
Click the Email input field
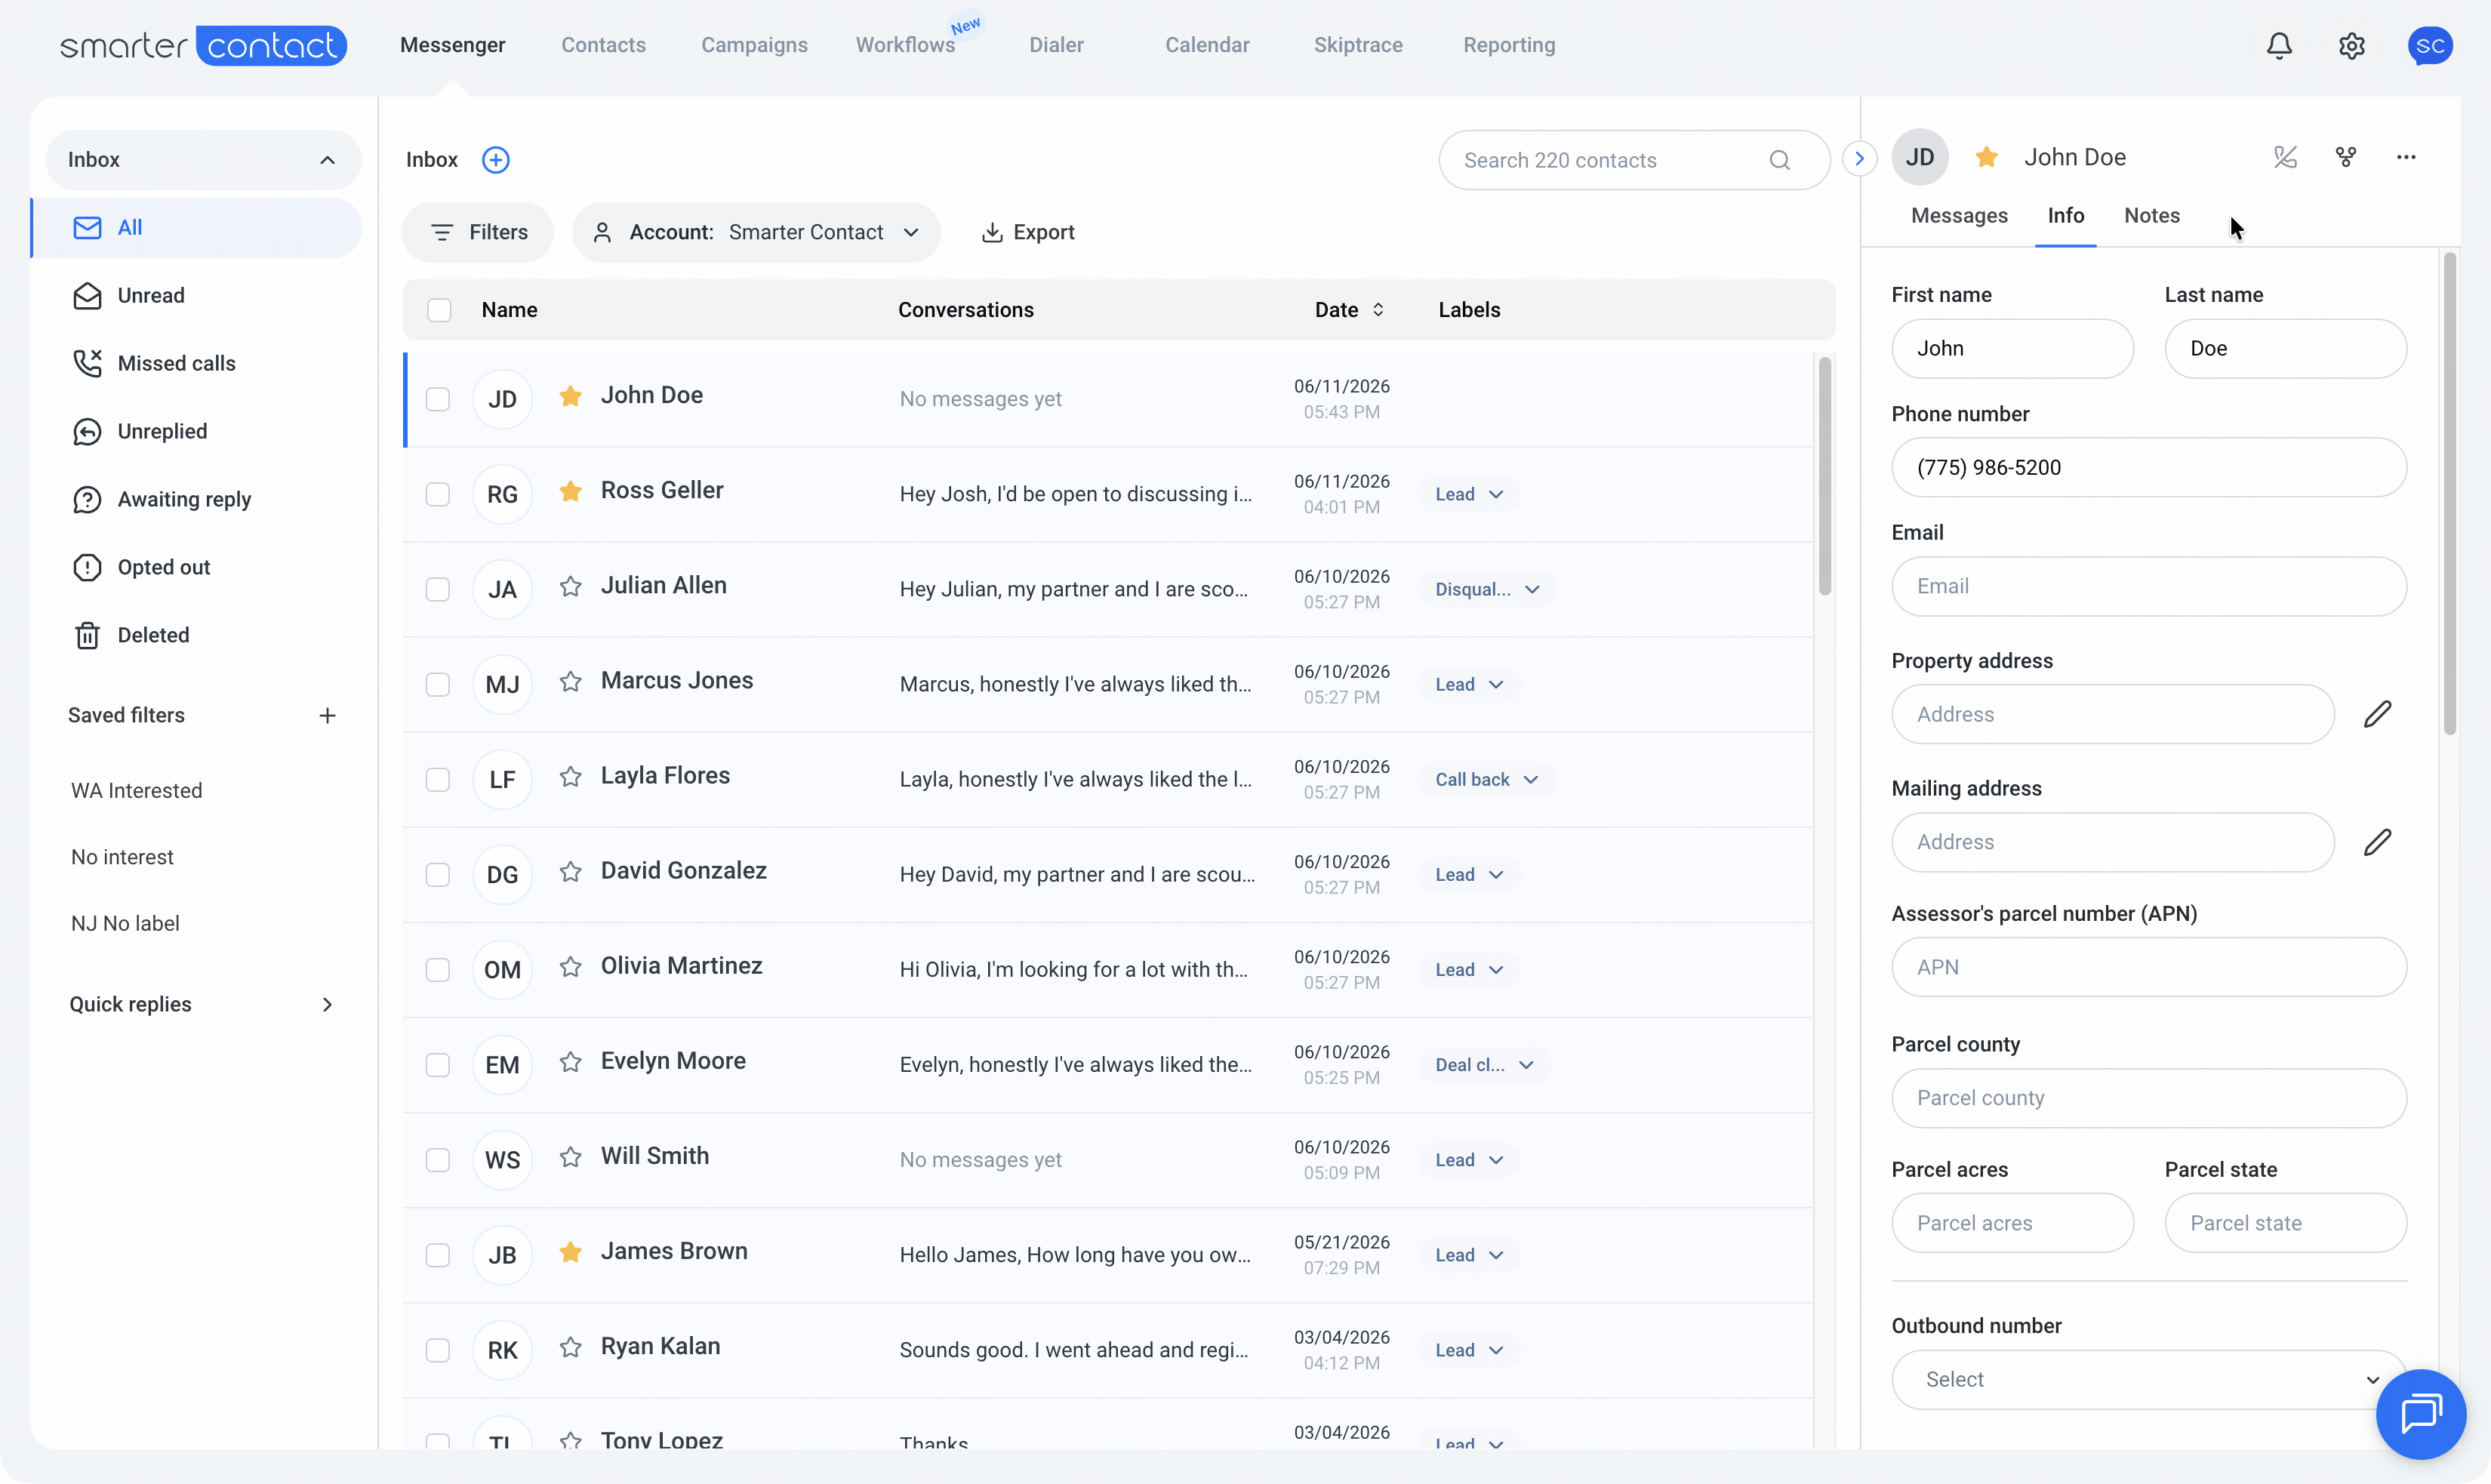pos(2148,586)
